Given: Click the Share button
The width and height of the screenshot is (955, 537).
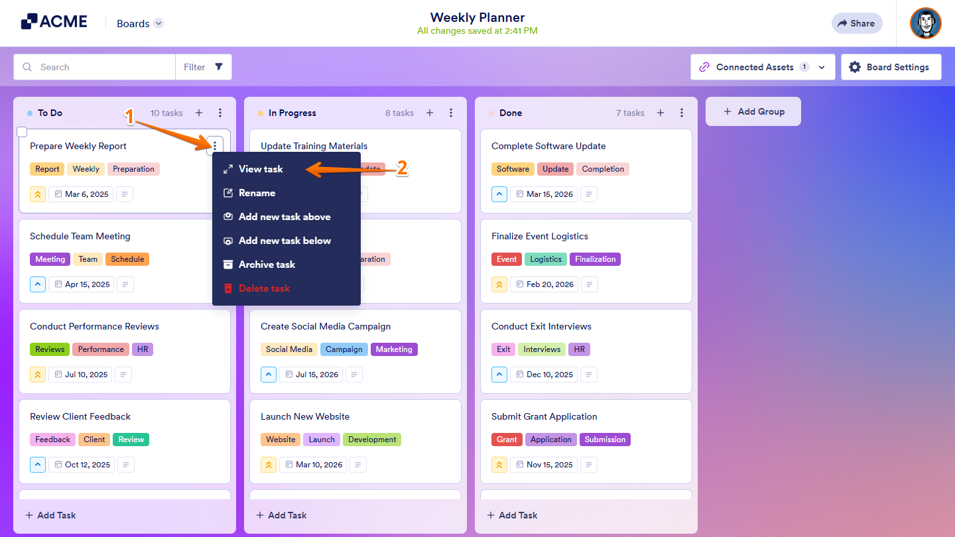Looking at the screenshot, I should [x=856, y=23].
